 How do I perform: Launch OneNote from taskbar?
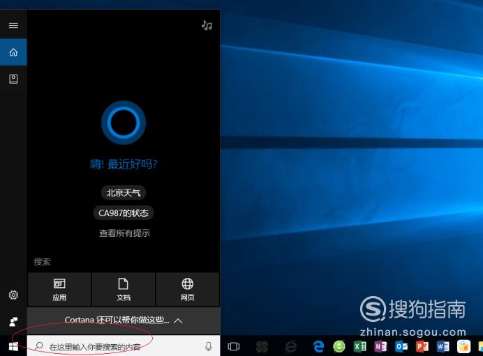pos(380,346)
